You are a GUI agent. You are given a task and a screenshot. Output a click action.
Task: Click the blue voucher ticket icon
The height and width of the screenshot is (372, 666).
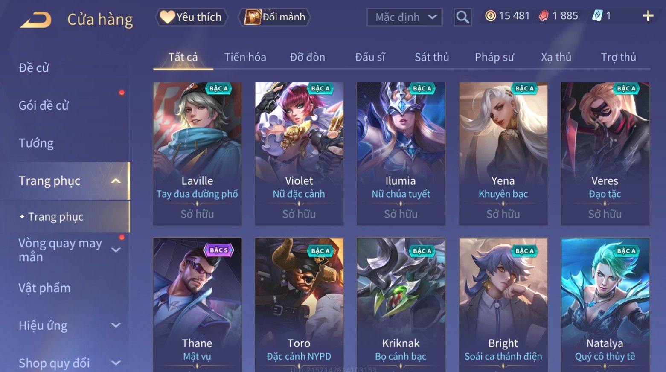[597, 16]
